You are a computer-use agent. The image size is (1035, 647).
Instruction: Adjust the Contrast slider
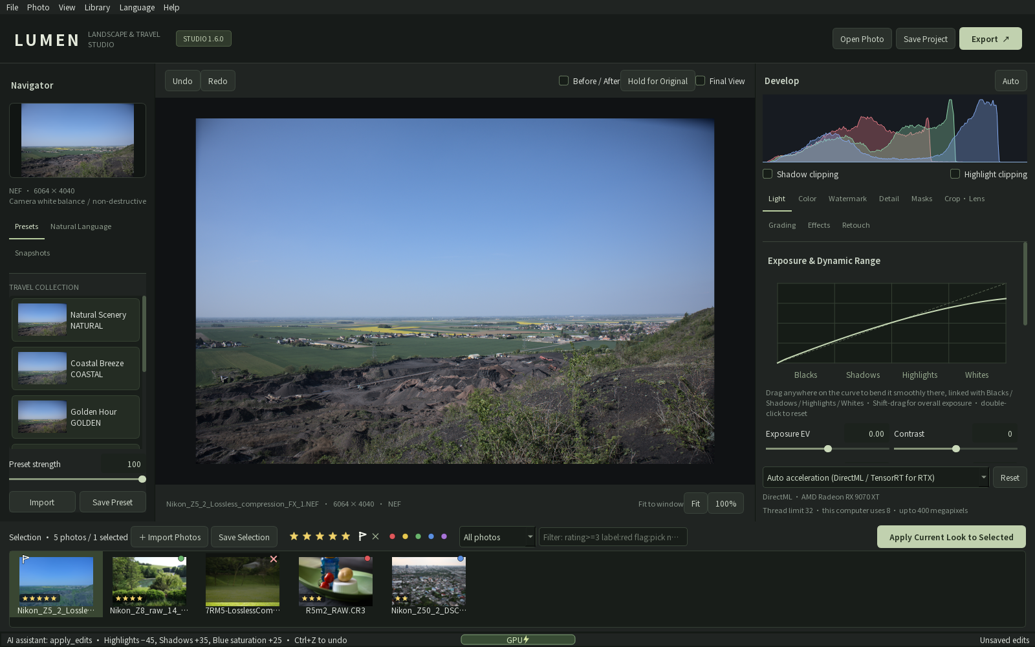pos(955,448)
